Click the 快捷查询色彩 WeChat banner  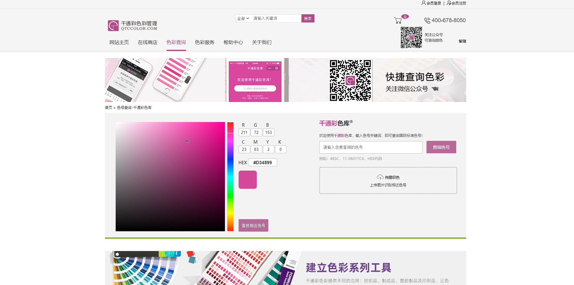coord(286,80)
